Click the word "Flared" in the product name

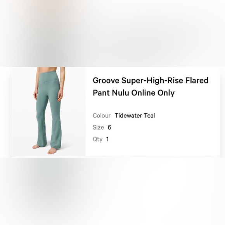[197, 80]
